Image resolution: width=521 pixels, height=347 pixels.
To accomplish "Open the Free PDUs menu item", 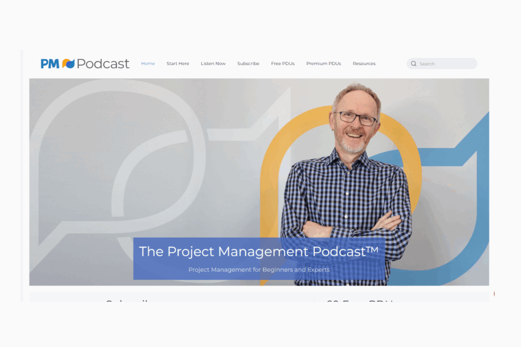I will point(283,64).
